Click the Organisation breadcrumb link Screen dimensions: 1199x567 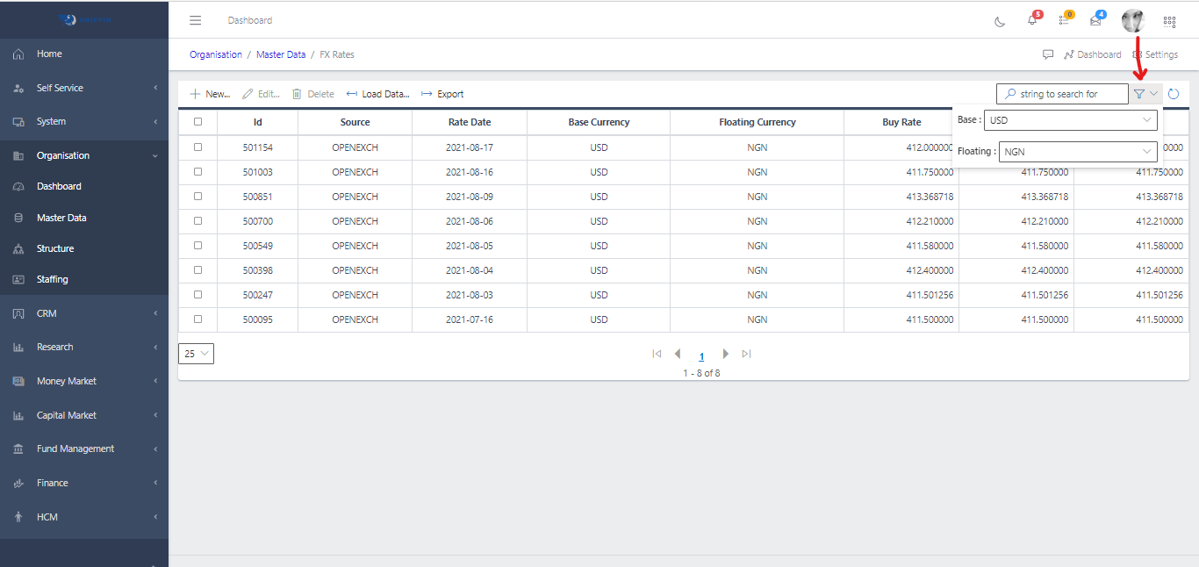[x=216, y=54]
